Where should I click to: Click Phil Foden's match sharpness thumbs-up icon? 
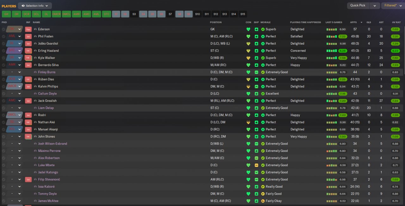coord(256,36)
